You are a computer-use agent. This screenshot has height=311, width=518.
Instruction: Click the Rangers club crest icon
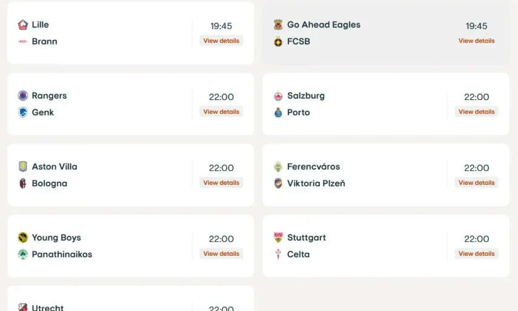23,96
